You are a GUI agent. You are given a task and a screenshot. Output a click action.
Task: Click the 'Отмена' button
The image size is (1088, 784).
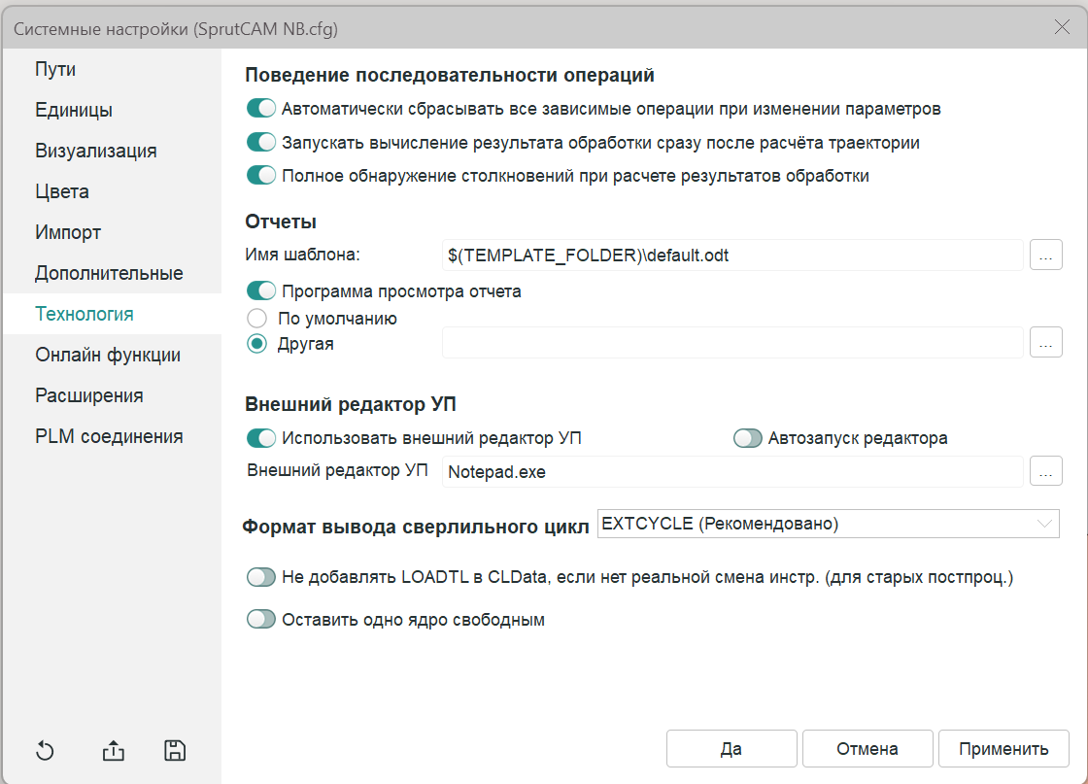pos(867,749)
